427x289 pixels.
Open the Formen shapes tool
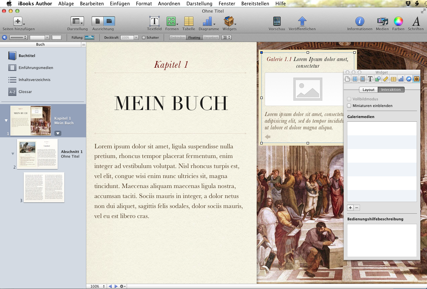pyautogui.click(x=172, y=22)
